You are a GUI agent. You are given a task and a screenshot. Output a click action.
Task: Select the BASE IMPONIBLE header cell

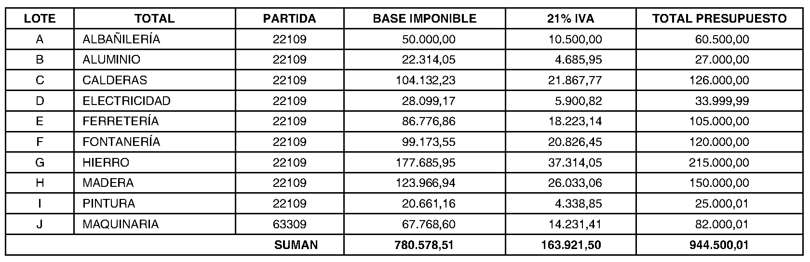click(424, 19)
